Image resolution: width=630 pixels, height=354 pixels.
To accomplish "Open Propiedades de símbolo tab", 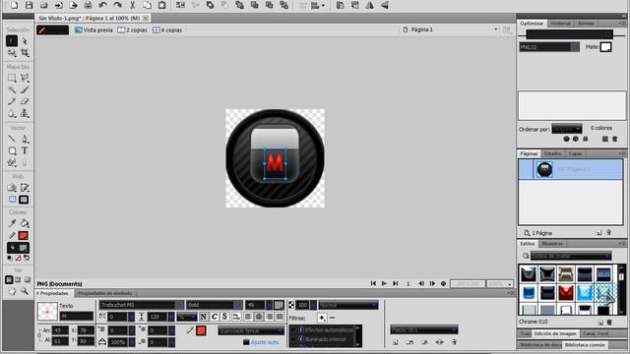I will pyautogui.click(x=104, y=293).
